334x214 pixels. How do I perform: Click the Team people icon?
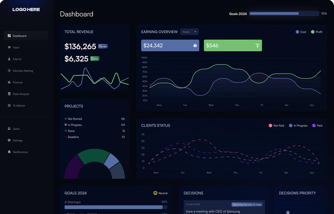[9, 47]
